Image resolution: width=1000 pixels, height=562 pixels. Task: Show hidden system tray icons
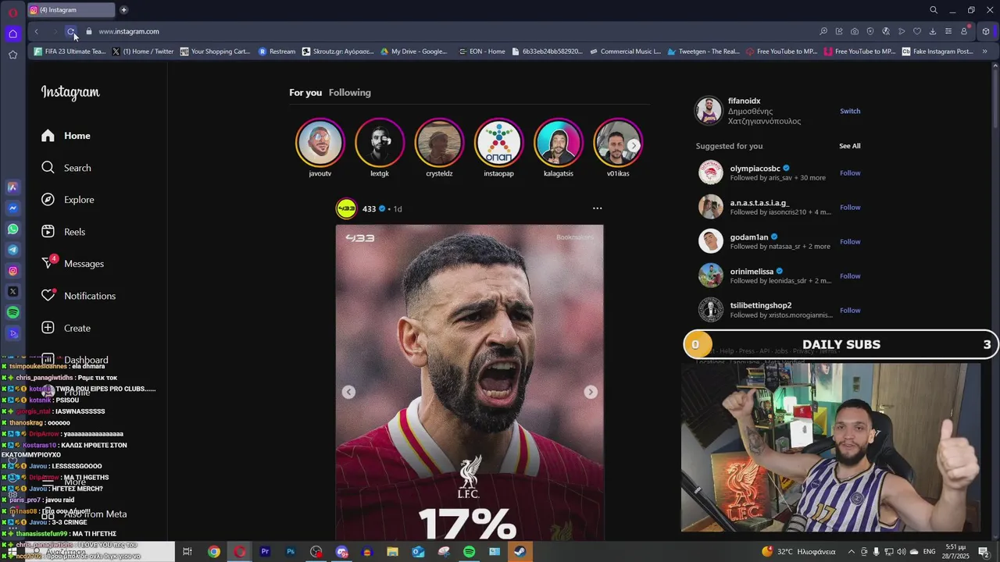(852, 552)
